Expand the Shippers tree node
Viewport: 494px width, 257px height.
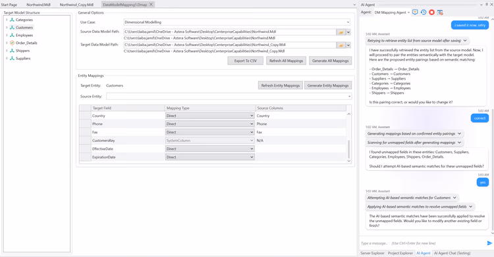(7, 51)
